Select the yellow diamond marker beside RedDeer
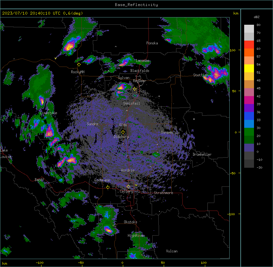Screen dimensions: 273x267 135,89
